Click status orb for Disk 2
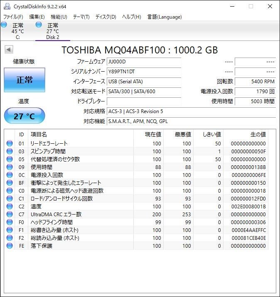Image resolution: width=280 pixels, height=297 pixels. tap(39, 24)
